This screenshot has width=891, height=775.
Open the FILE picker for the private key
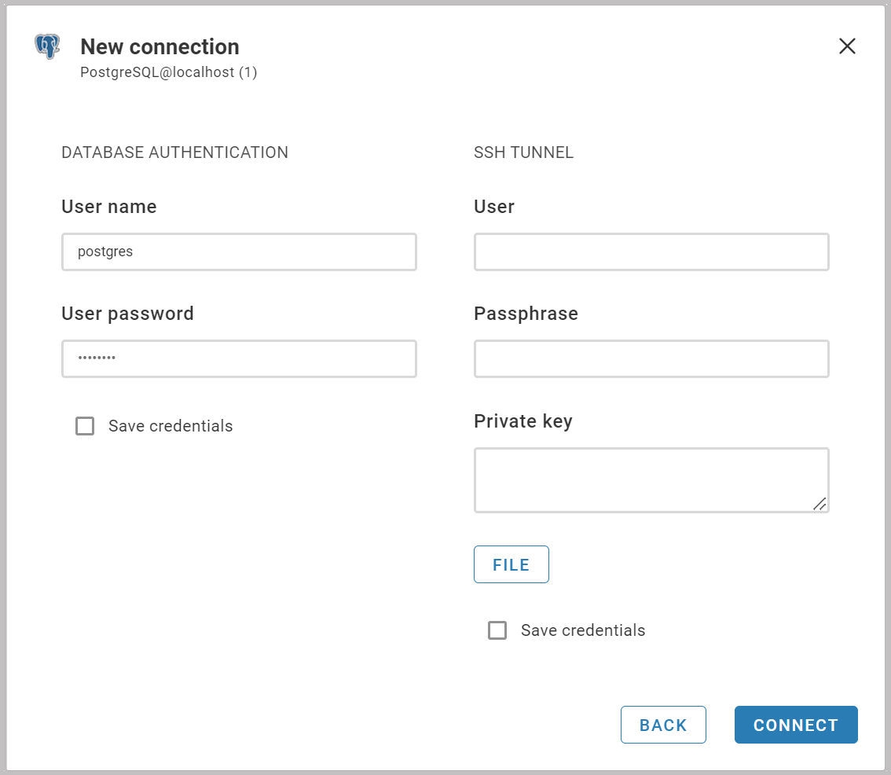(511, 564)
